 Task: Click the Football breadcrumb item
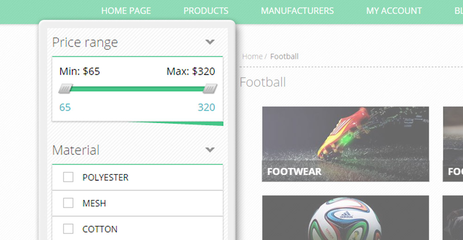click(x=284, y=56)
